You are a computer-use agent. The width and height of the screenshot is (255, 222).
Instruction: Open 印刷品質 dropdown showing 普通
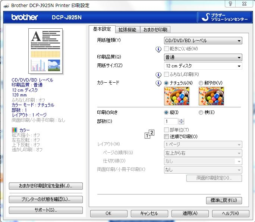(x=203, y=57)
